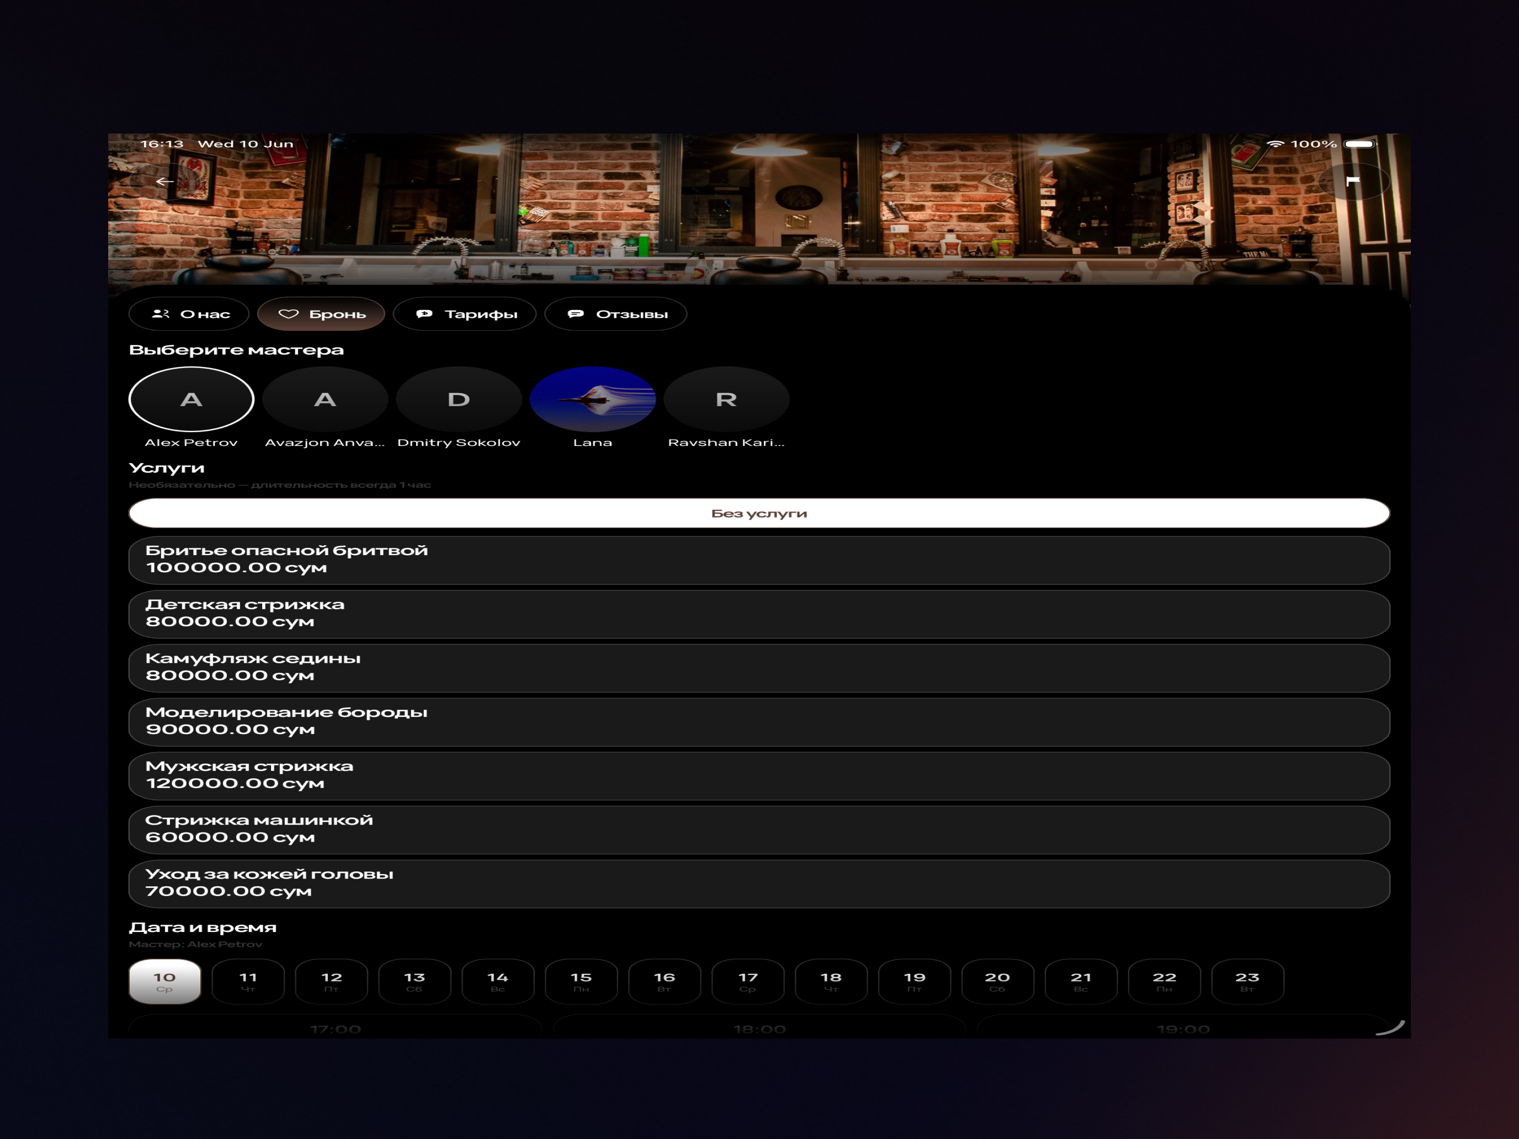This screenshot has width=1519, height=1139.
Task: Select service Мужская стрижка
Action: point(759,776)
